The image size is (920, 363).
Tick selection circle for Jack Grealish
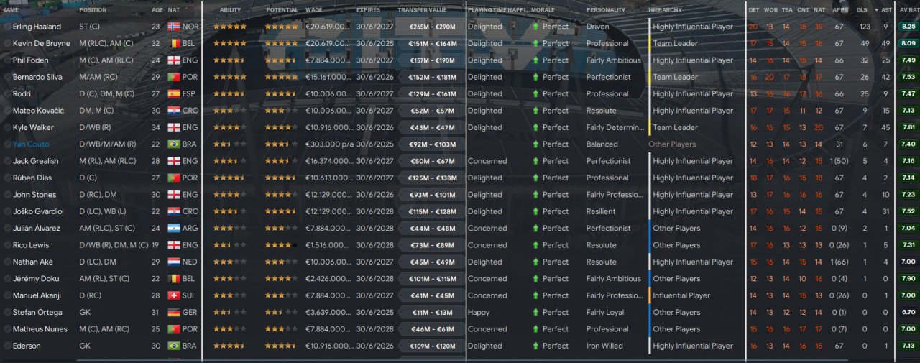(x=7, y=161)
